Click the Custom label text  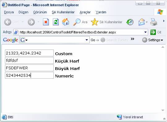pyautogui.click(x=64, y=54)
